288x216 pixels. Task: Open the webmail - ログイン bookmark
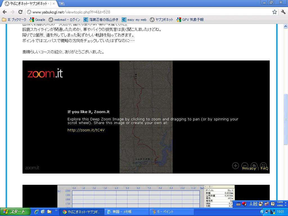64,20
